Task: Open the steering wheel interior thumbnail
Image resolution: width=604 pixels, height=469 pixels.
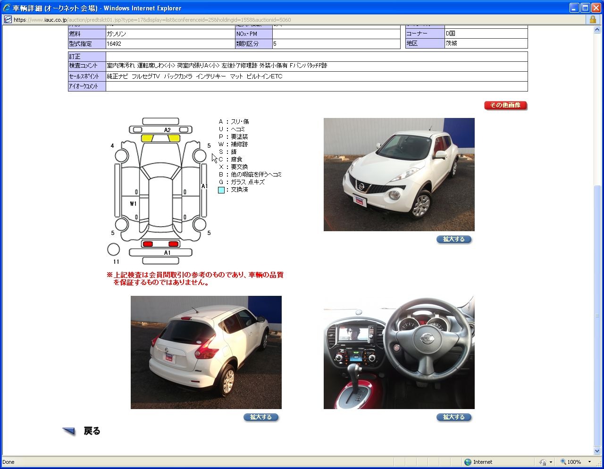Action: tap(399, 352)
